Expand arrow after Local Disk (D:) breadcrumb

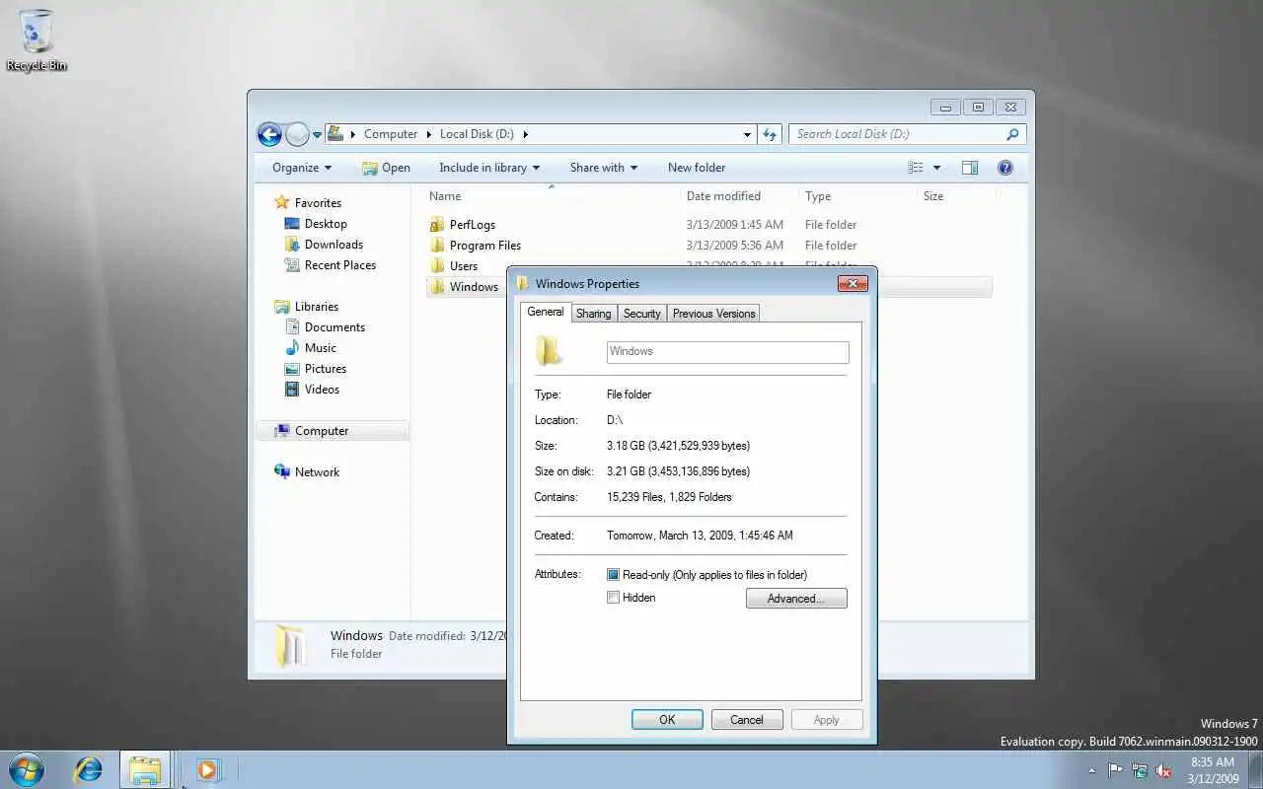pos(526,134)
